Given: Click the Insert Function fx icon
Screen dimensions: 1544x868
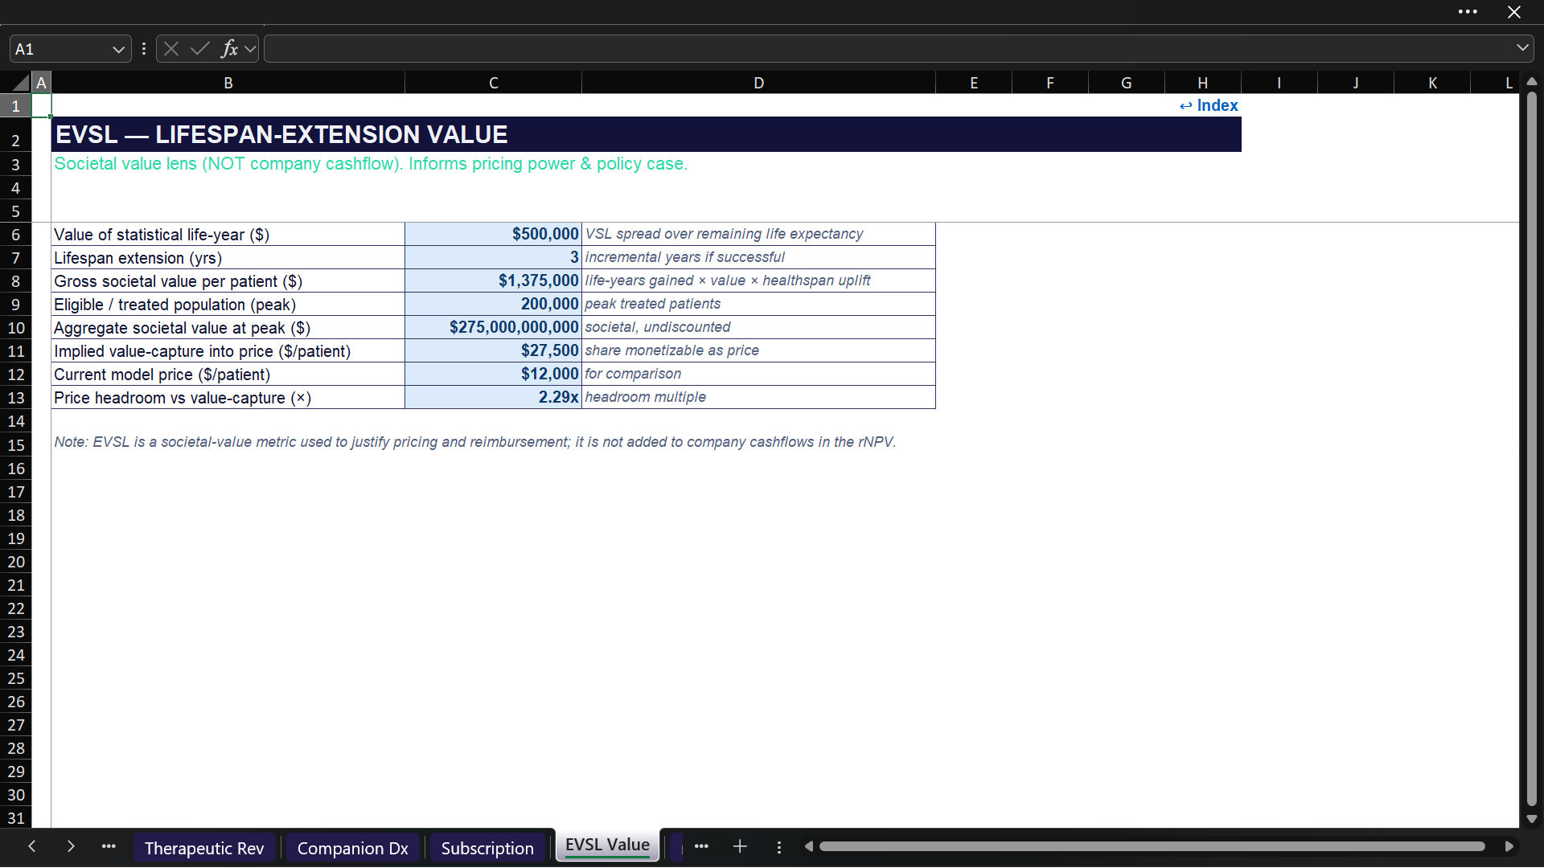Looking at the screenshot, I should click(x=229, y=49).
